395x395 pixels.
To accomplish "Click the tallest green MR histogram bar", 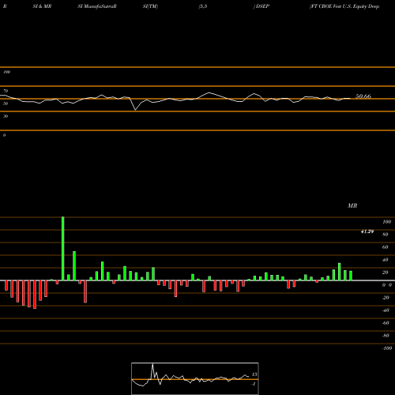I will pos(63,248).
